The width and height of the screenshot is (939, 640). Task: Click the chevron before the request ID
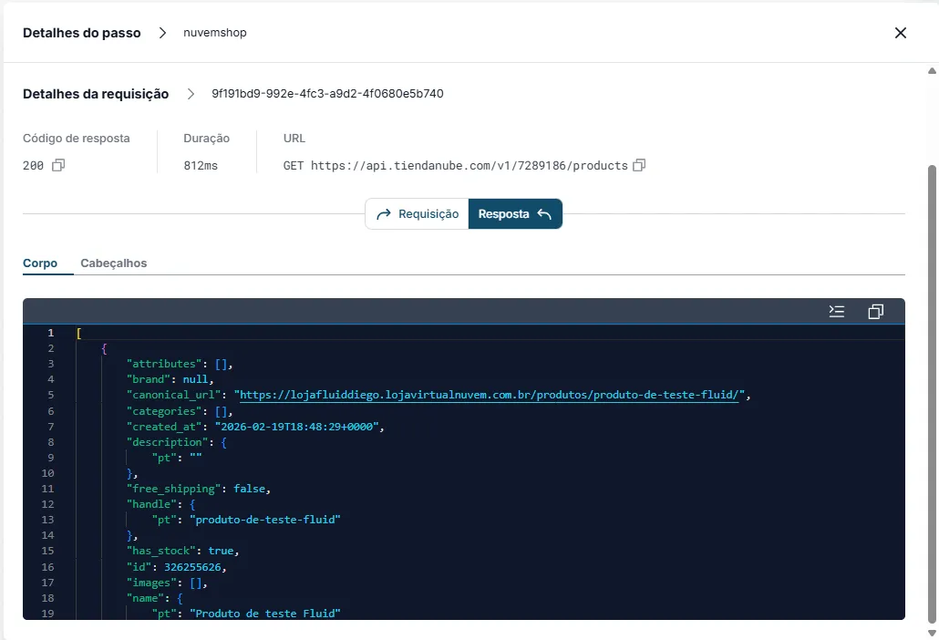(191, 94)
